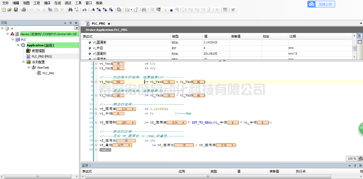
Task: Toggle breakpoint dot on line 5
Action: point(96,82)
